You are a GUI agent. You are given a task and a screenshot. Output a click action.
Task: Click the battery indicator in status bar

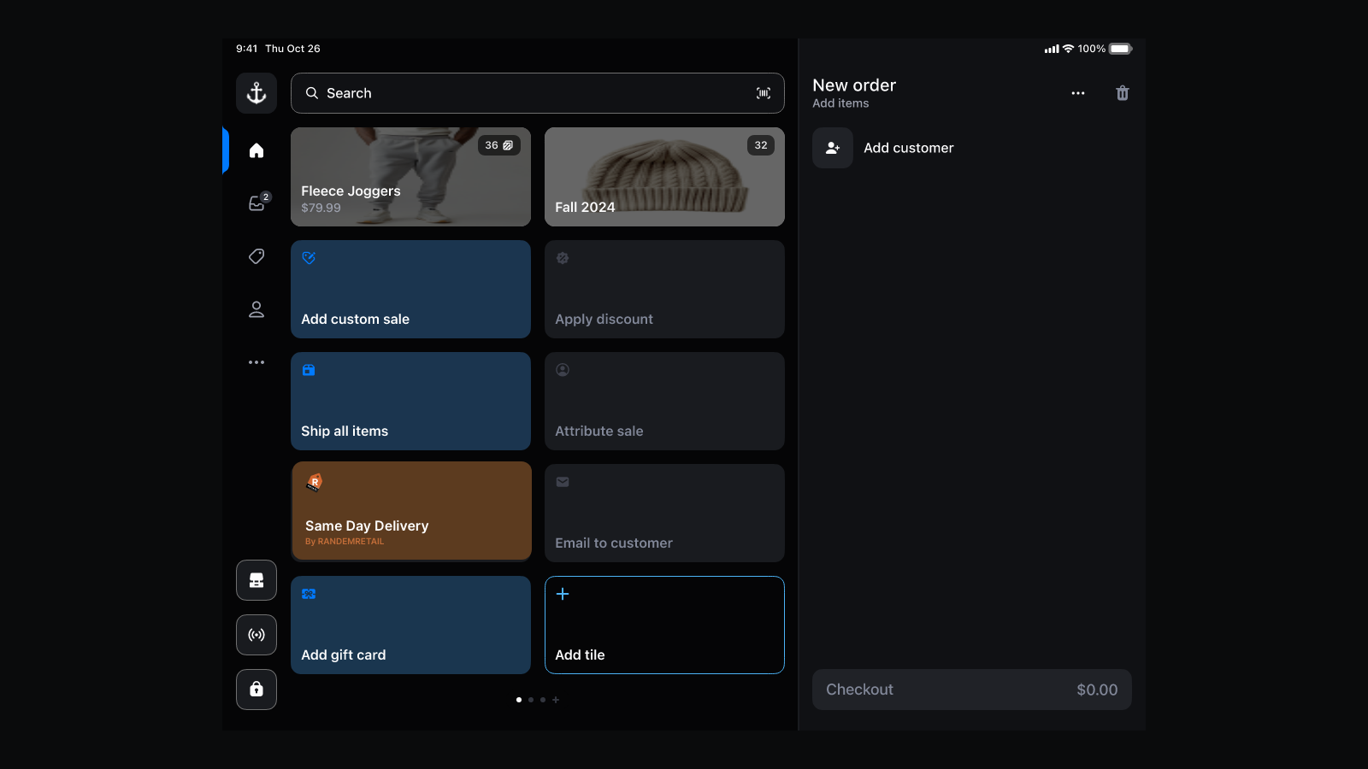(1121, 49)
